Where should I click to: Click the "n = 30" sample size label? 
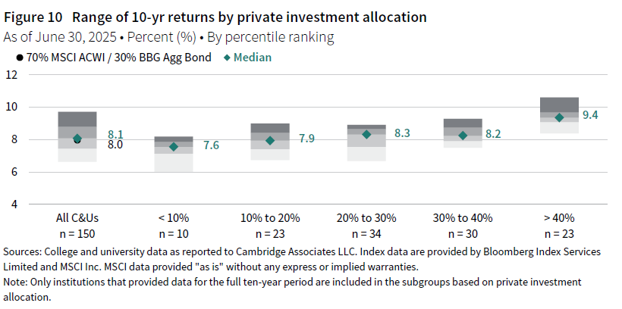[463, 233]
